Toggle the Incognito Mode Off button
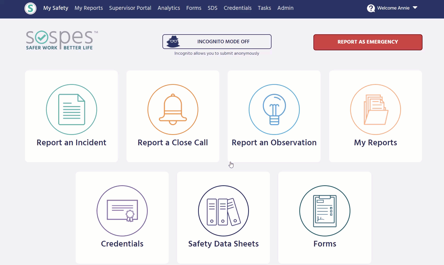Viewport: 444px width, 265px height. click(217, 42)
